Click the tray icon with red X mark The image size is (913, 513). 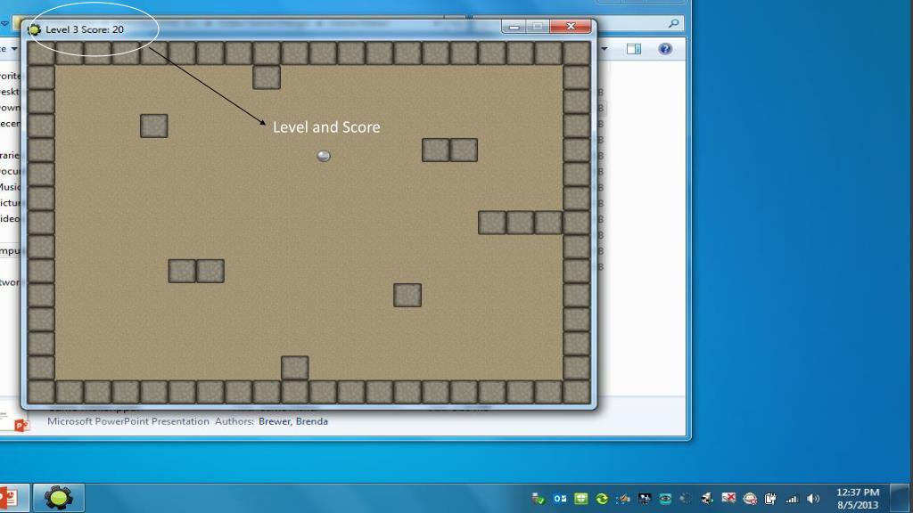728,498
